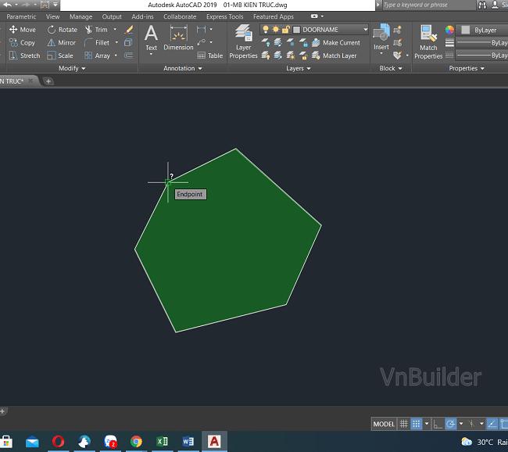
Task: Insert a Table
Action: coord(210,56)
